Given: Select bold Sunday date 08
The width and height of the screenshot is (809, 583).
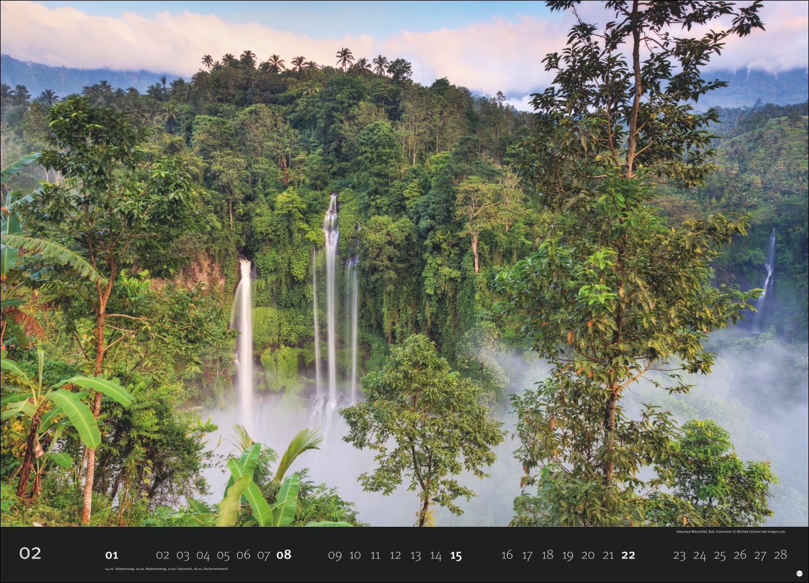Looking at the screenshot, I should click(284, 555).
